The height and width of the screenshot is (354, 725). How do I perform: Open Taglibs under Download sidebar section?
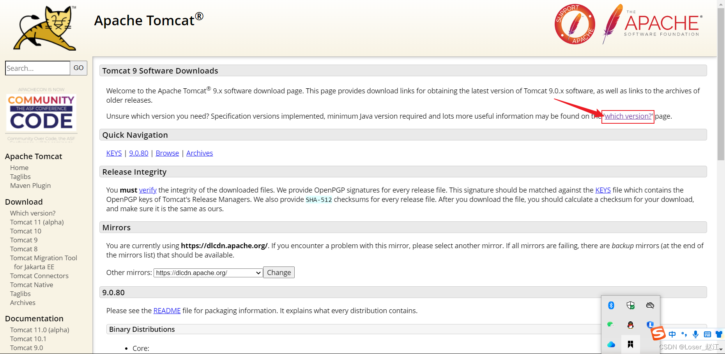click(20, 294)
